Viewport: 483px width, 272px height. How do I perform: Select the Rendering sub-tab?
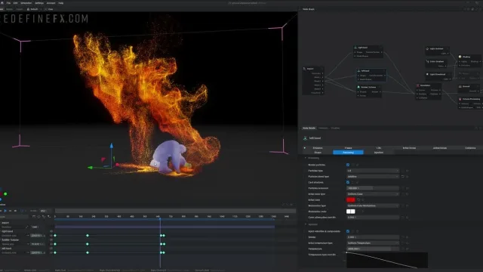click(348, 153)
